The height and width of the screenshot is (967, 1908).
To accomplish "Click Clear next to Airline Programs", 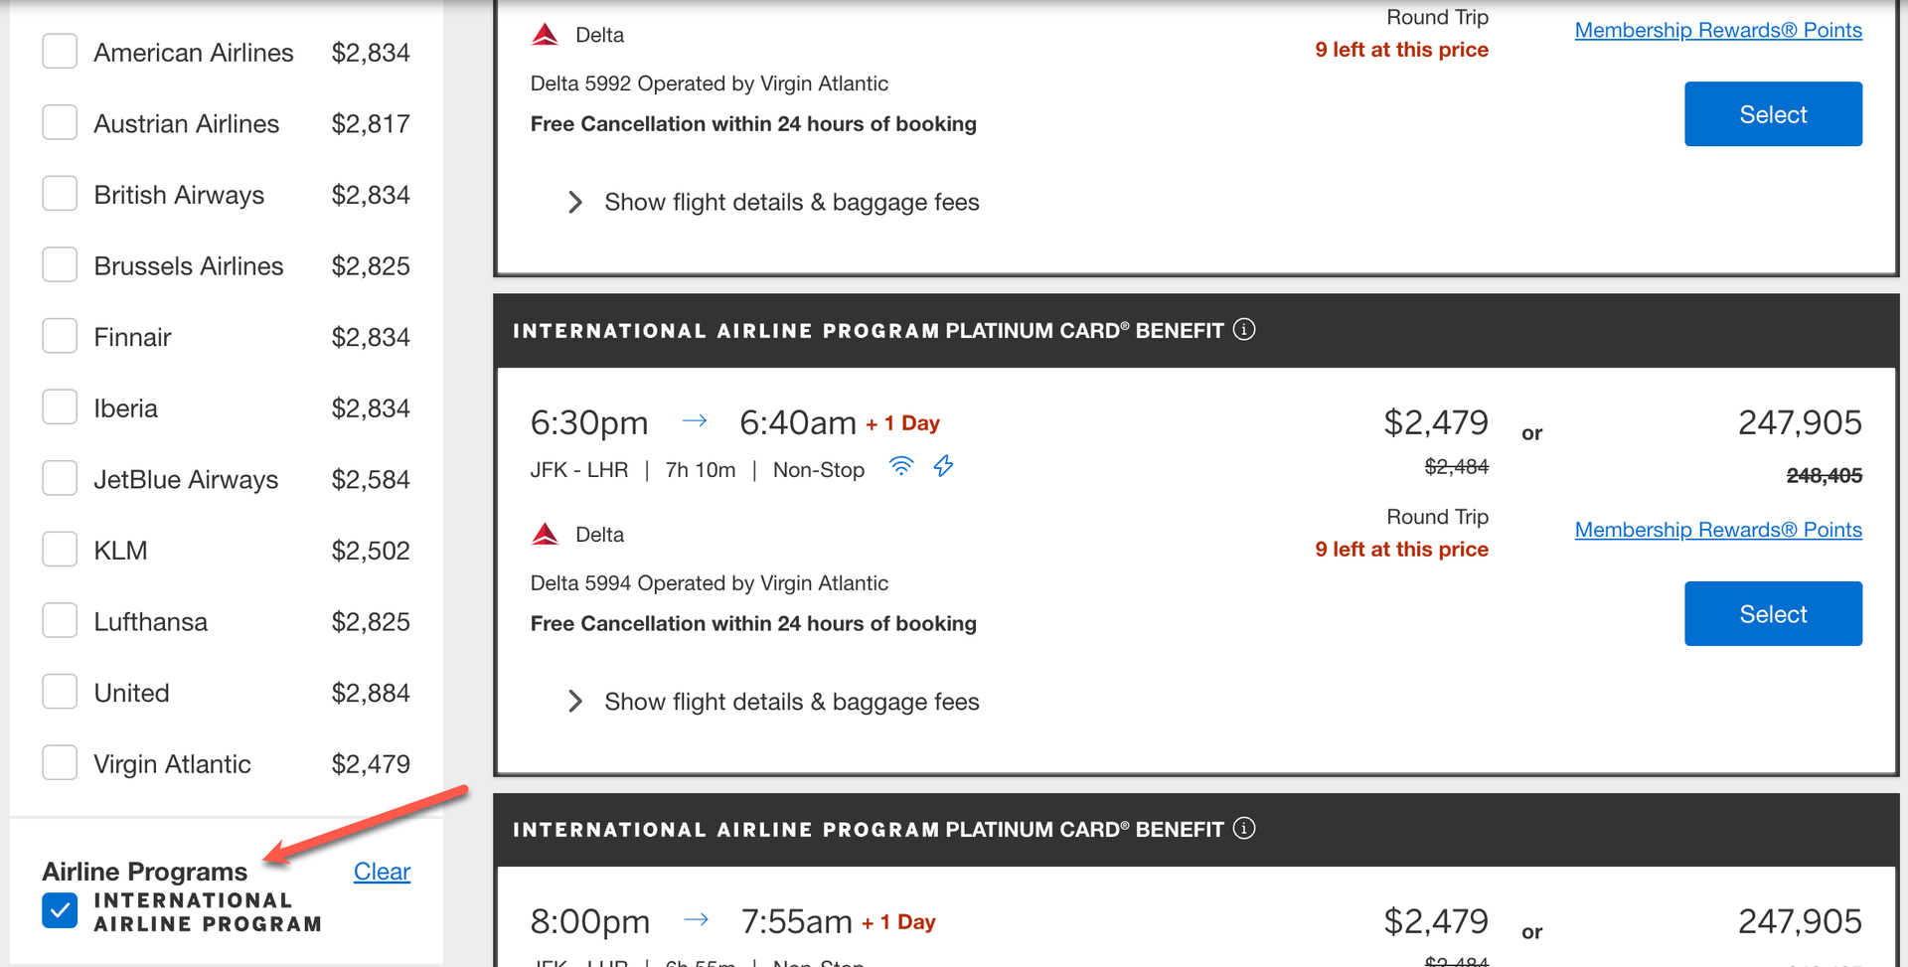I will [382, 871].
